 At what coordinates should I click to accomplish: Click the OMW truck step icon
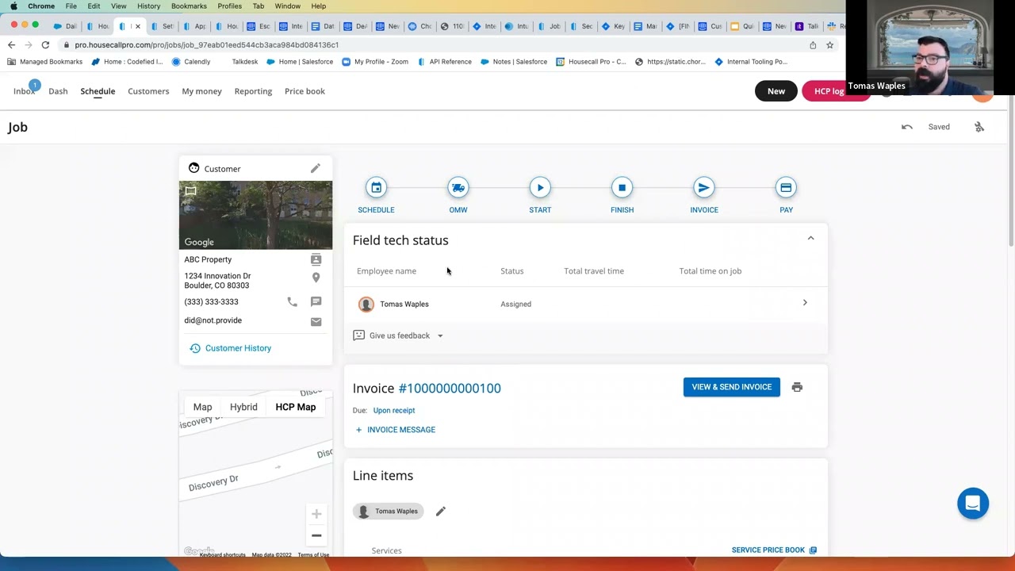(x=458, y=188)
